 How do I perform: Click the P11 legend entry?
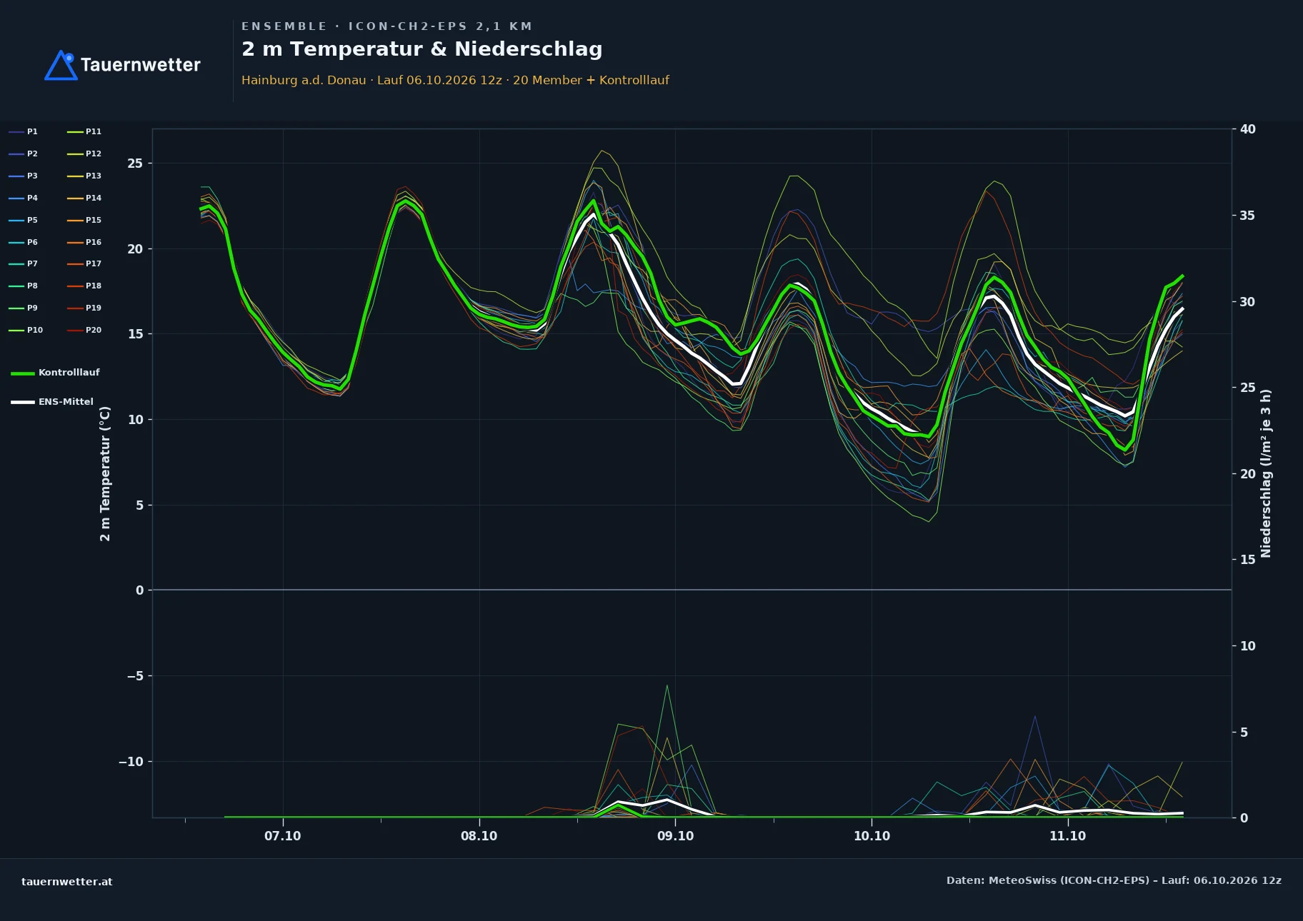84,131
